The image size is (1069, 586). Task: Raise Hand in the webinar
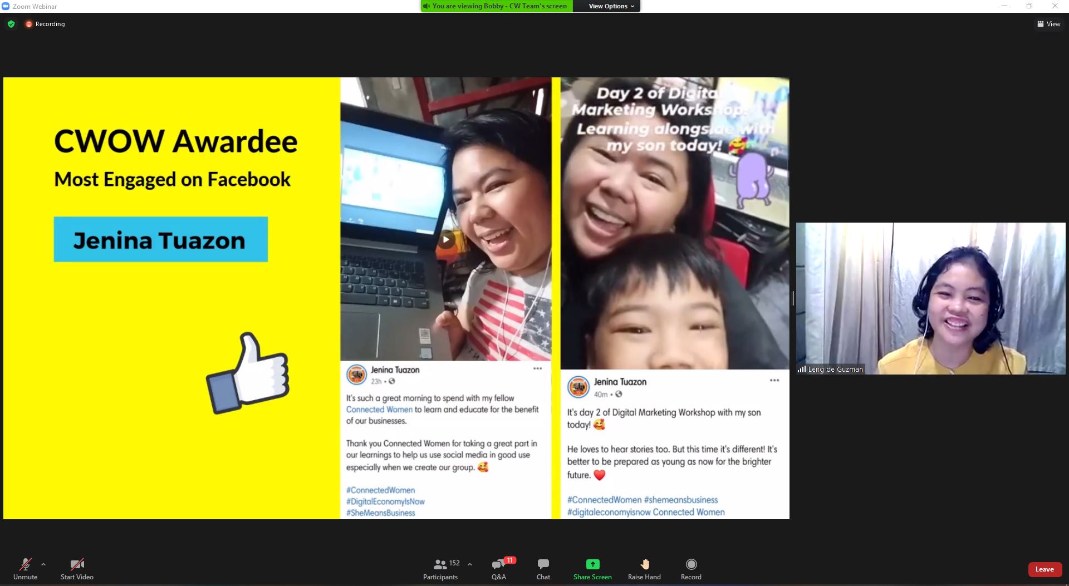[x=644, y=569]
